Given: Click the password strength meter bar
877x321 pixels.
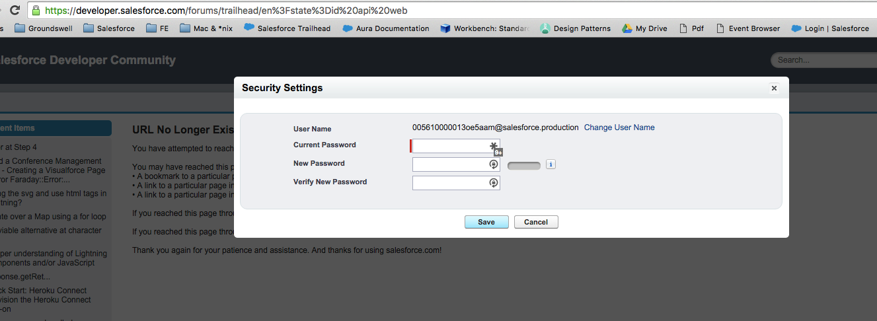Looking at the screenshot, I should [524, 165].
